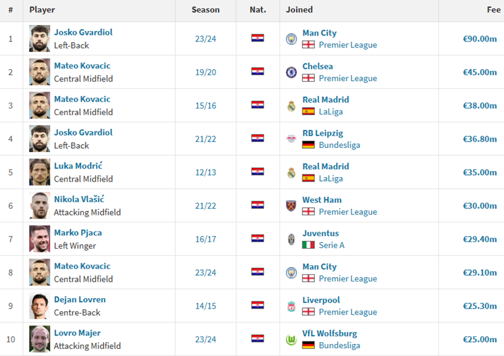Sort table by Fee column header

493,10
